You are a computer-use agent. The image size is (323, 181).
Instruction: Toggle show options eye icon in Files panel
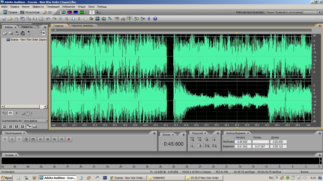point(42,33)
